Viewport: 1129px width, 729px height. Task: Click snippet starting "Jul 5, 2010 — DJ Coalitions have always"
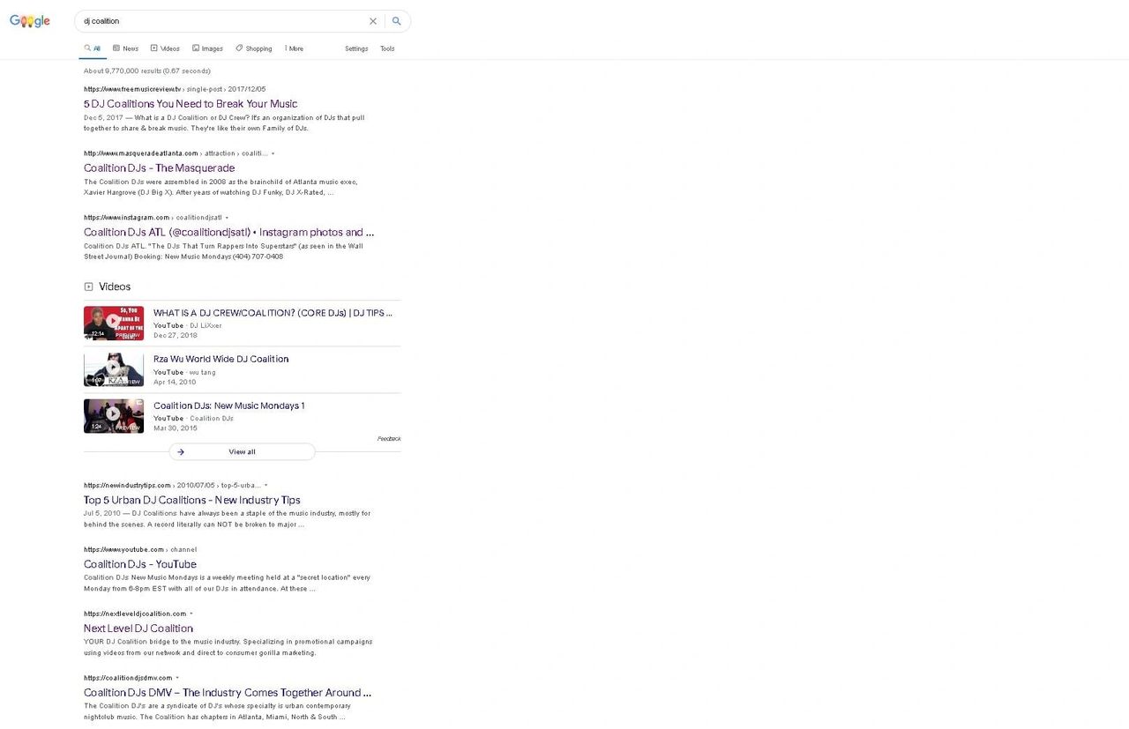point(228,519)
